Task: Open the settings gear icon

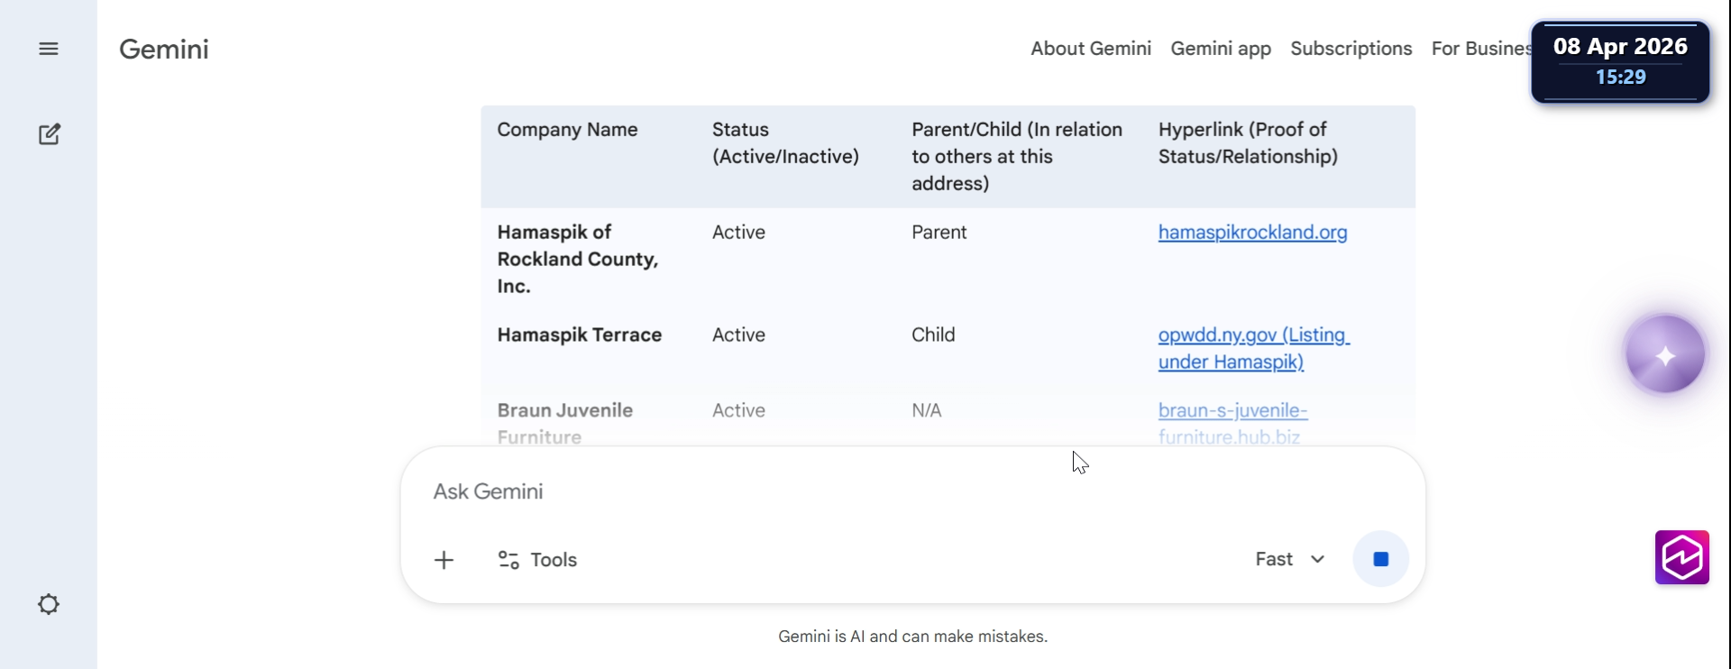Action: point(49,604)
